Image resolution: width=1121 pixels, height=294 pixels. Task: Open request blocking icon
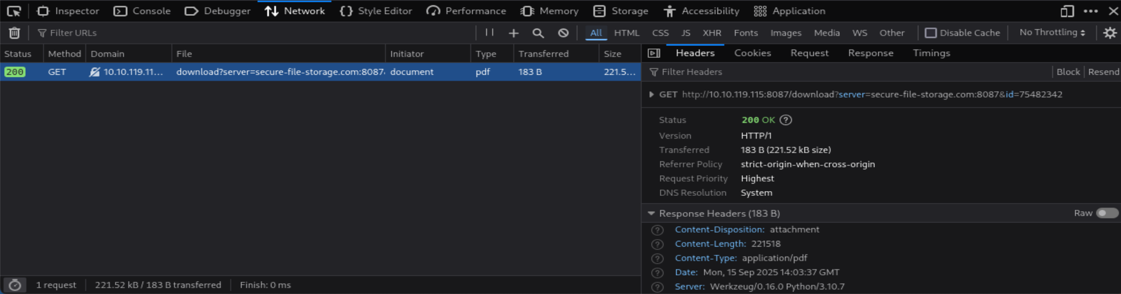pyautogui.click(x=563, y=33)
